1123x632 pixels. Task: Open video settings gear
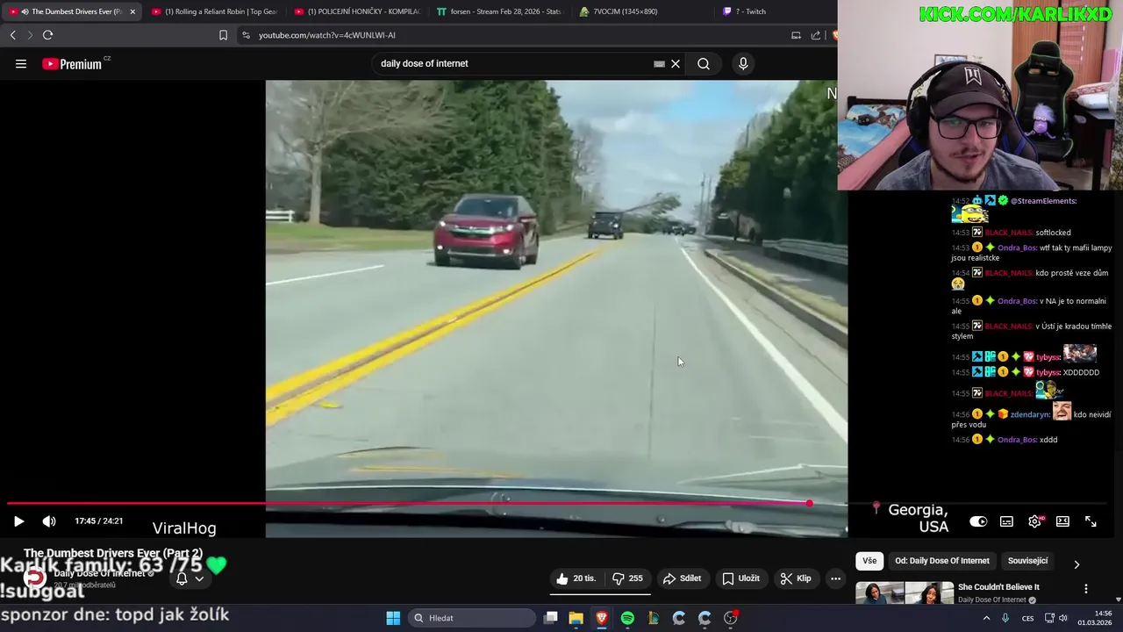point(1035,521)
